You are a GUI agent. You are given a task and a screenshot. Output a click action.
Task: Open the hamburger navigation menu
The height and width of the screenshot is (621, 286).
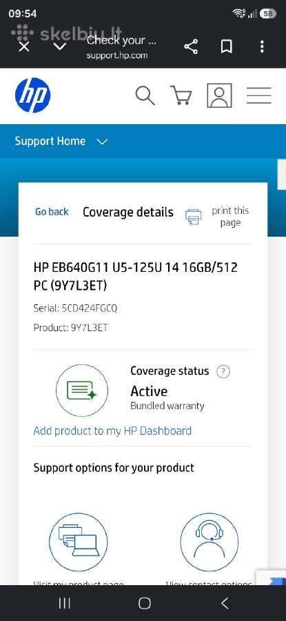[259, 95]
